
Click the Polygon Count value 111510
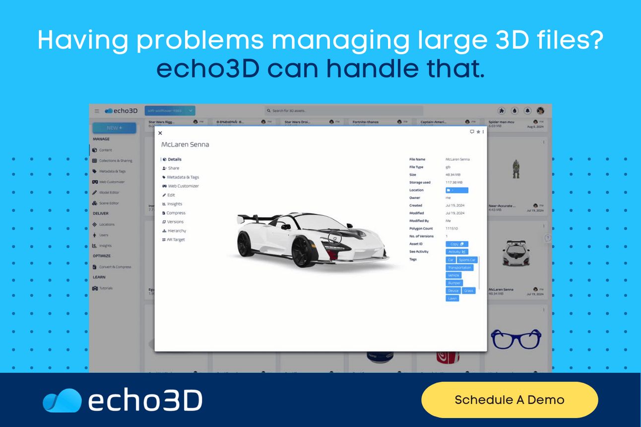click(x=451, y=229)
